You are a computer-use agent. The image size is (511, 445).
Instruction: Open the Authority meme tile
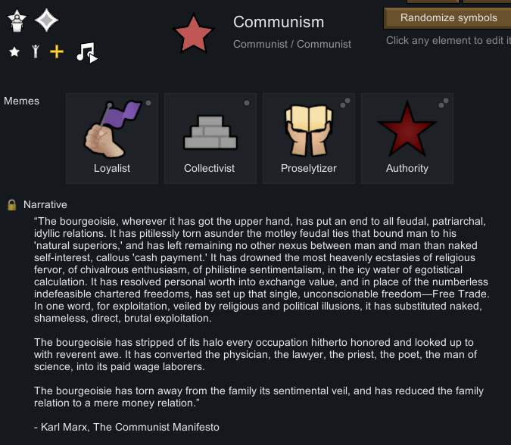pos(407,138)
